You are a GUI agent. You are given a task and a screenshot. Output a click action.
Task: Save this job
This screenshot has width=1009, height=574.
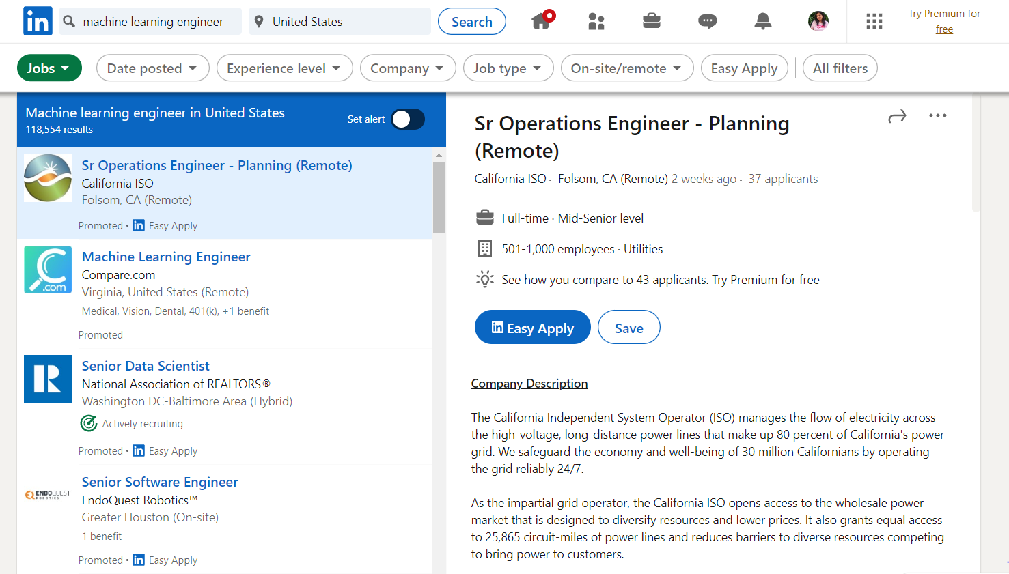click(x=629, y=327)
